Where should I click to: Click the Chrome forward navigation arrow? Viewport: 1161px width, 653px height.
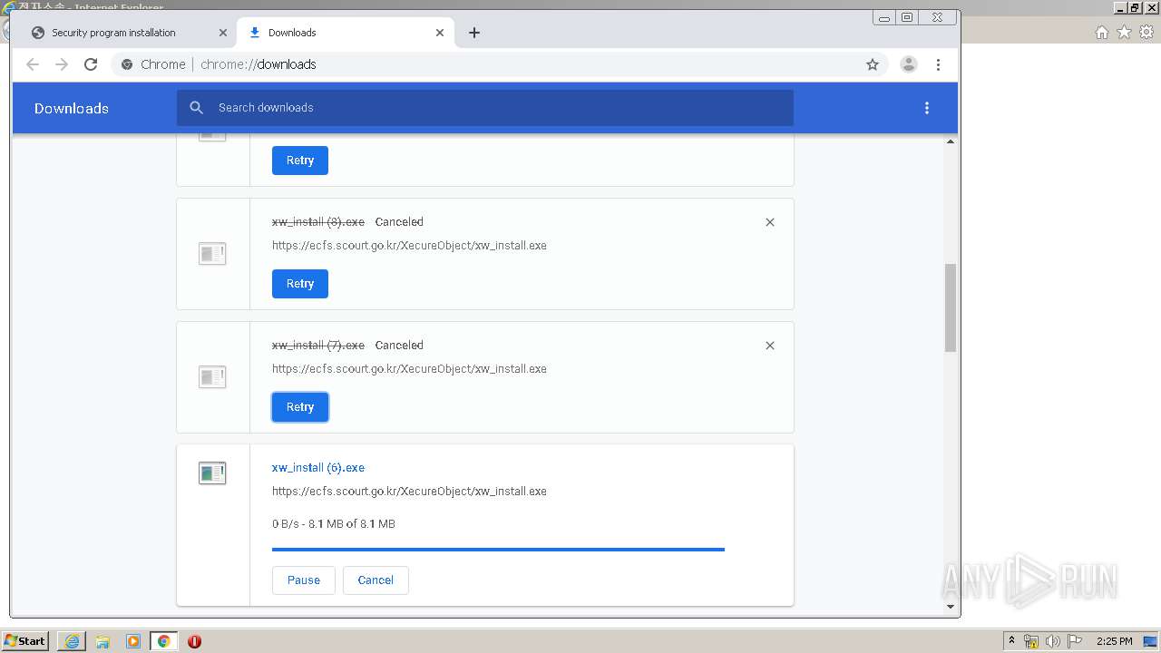click(x=62, y=64)
